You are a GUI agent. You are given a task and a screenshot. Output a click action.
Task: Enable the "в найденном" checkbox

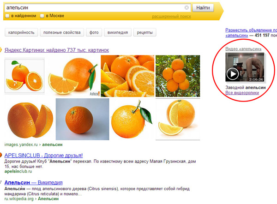pos(7,16)
